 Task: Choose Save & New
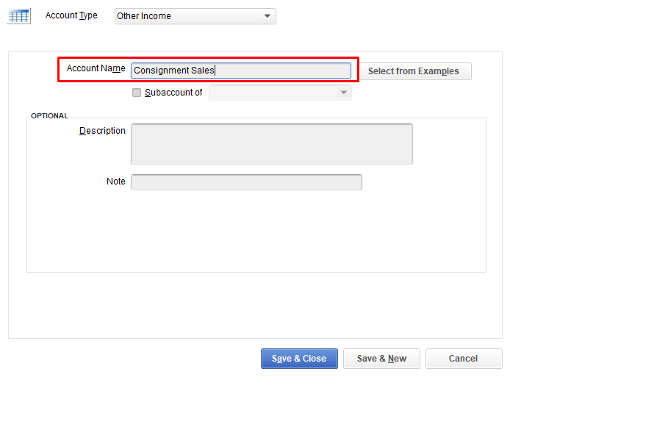[381, 359]
